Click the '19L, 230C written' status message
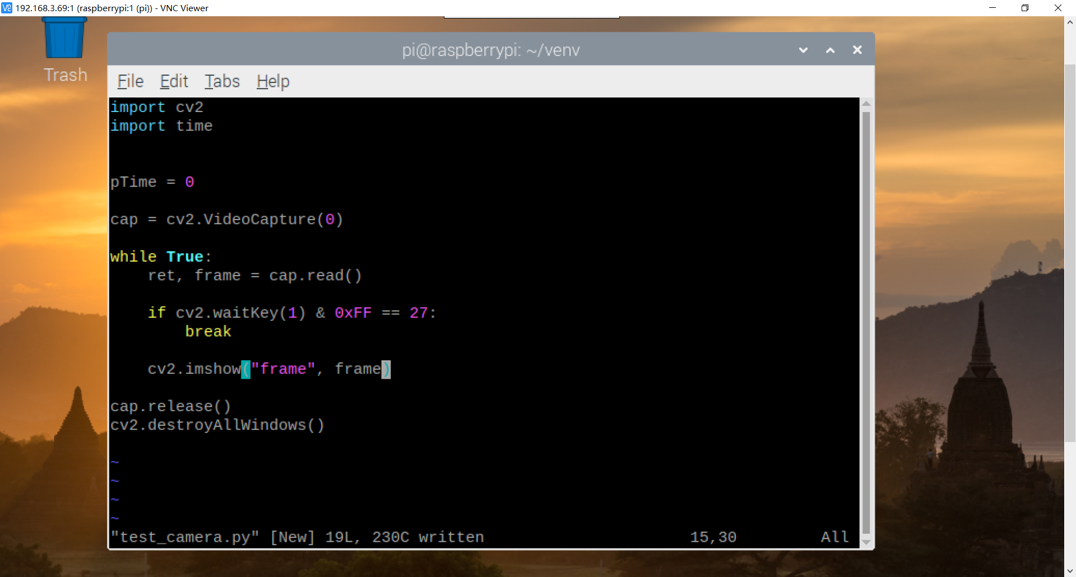 [x=405, y=537]
